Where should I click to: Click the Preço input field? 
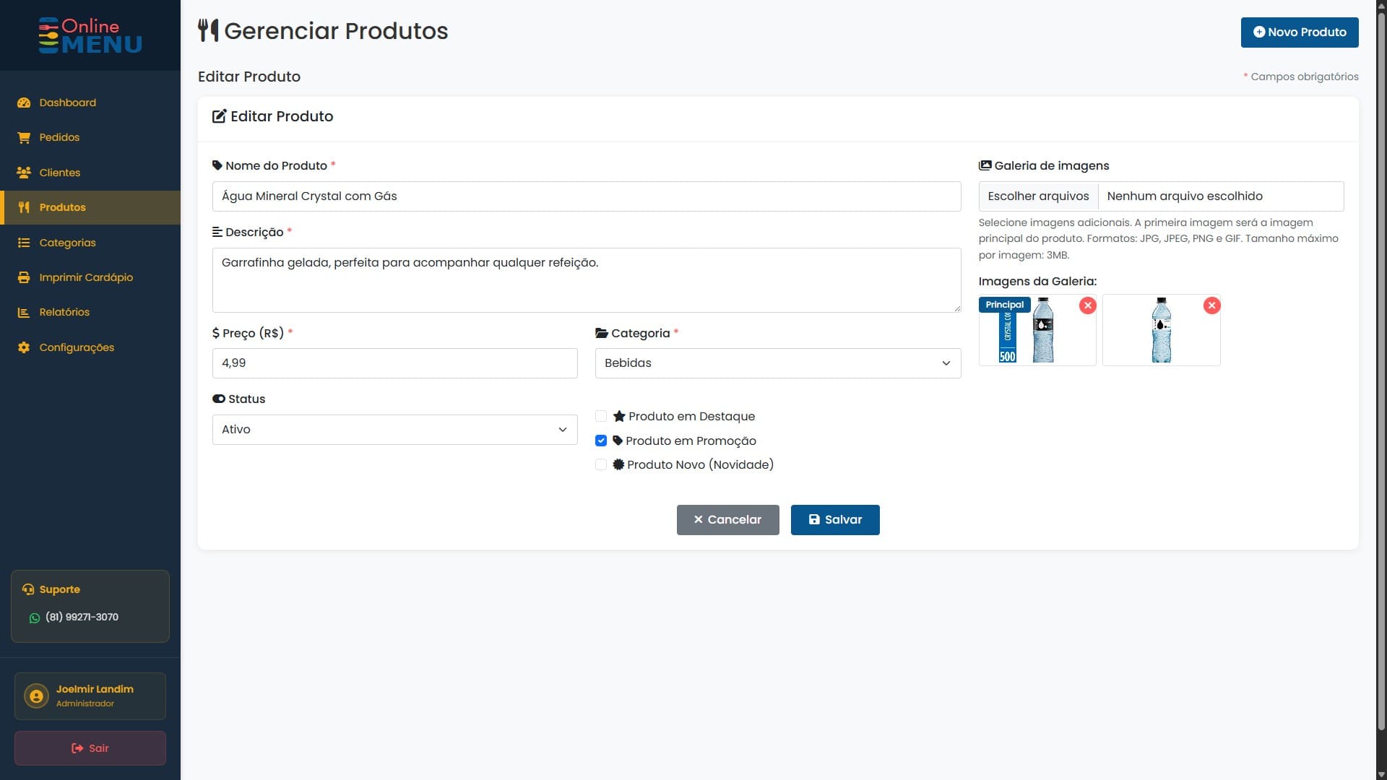pyautogui.click(x=394, y=363)
